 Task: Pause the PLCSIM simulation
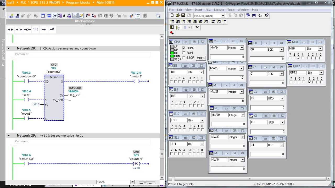(185, 27)
